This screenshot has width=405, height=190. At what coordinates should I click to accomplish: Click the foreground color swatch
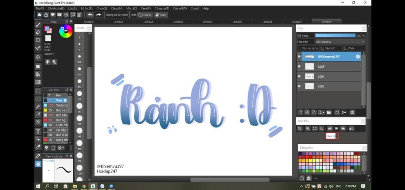click(x=47, y=28)
